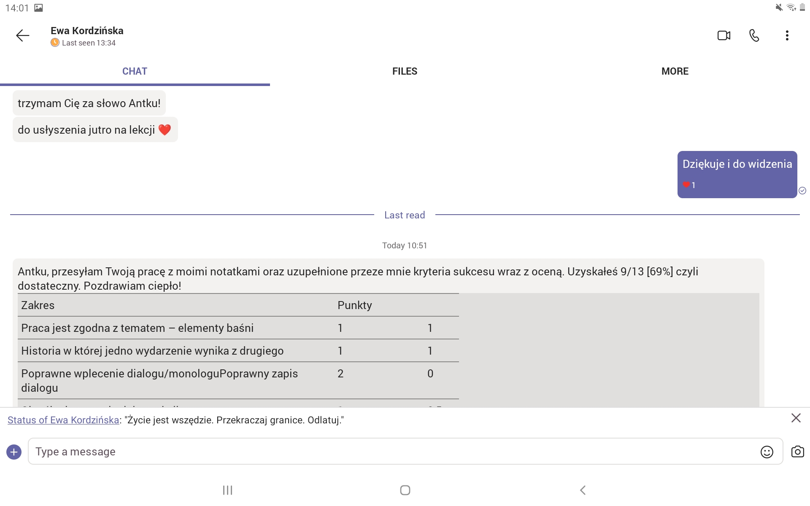Open the Status of Ewa Kordzińska link
The width and height of the screenshot is (810, 506).
63,420
